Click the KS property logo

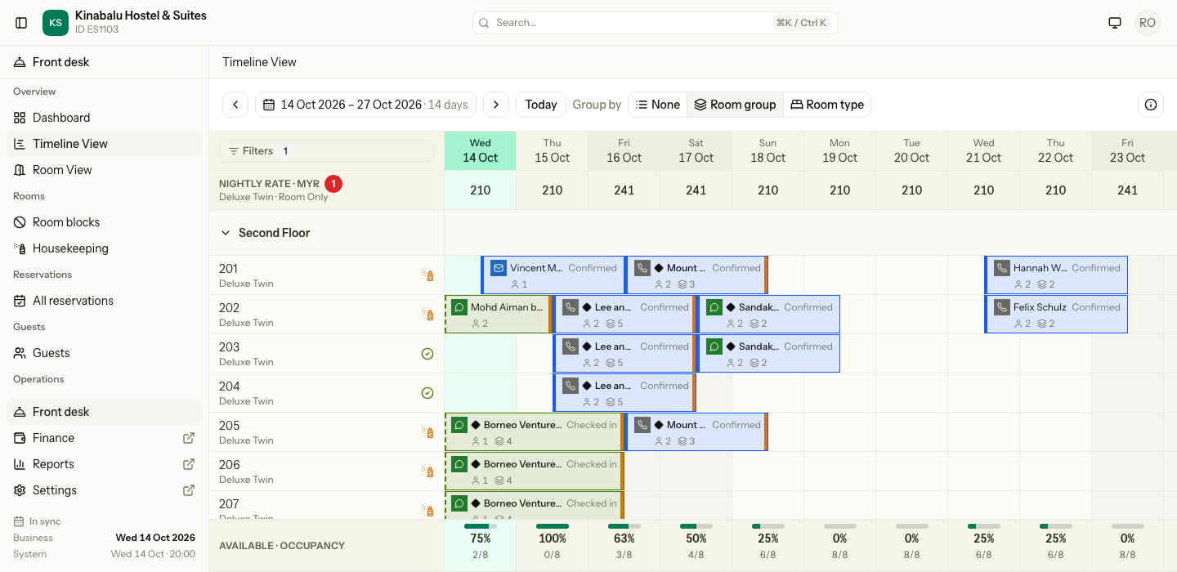tap(56, 23)
